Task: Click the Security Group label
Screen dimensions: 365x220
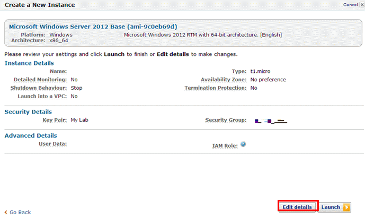Action: click(226, 120)
